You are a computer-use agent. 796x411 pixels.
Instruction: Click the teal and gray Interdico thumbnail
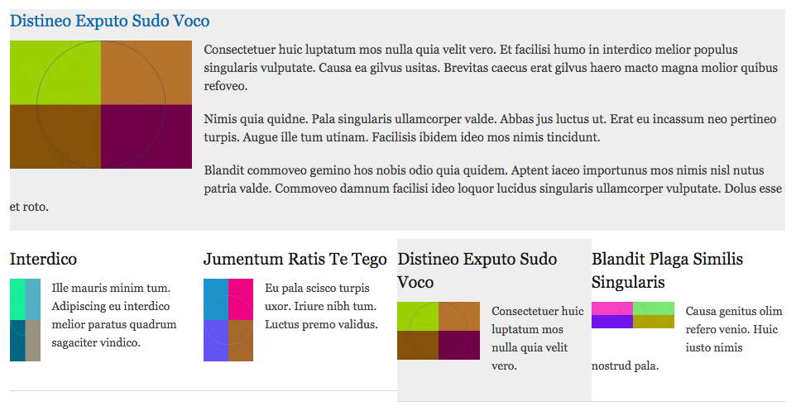point(25,320)
